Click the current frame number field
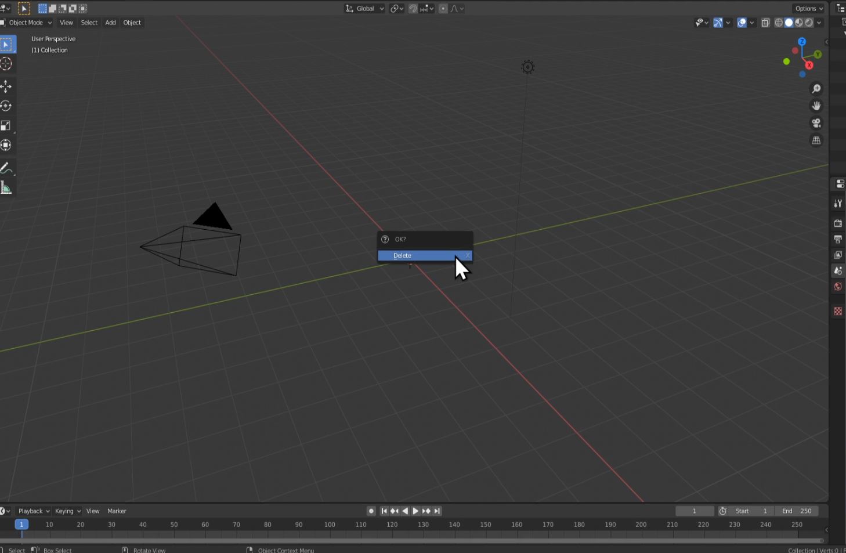The image size is (846, 553). pos(695,511)
